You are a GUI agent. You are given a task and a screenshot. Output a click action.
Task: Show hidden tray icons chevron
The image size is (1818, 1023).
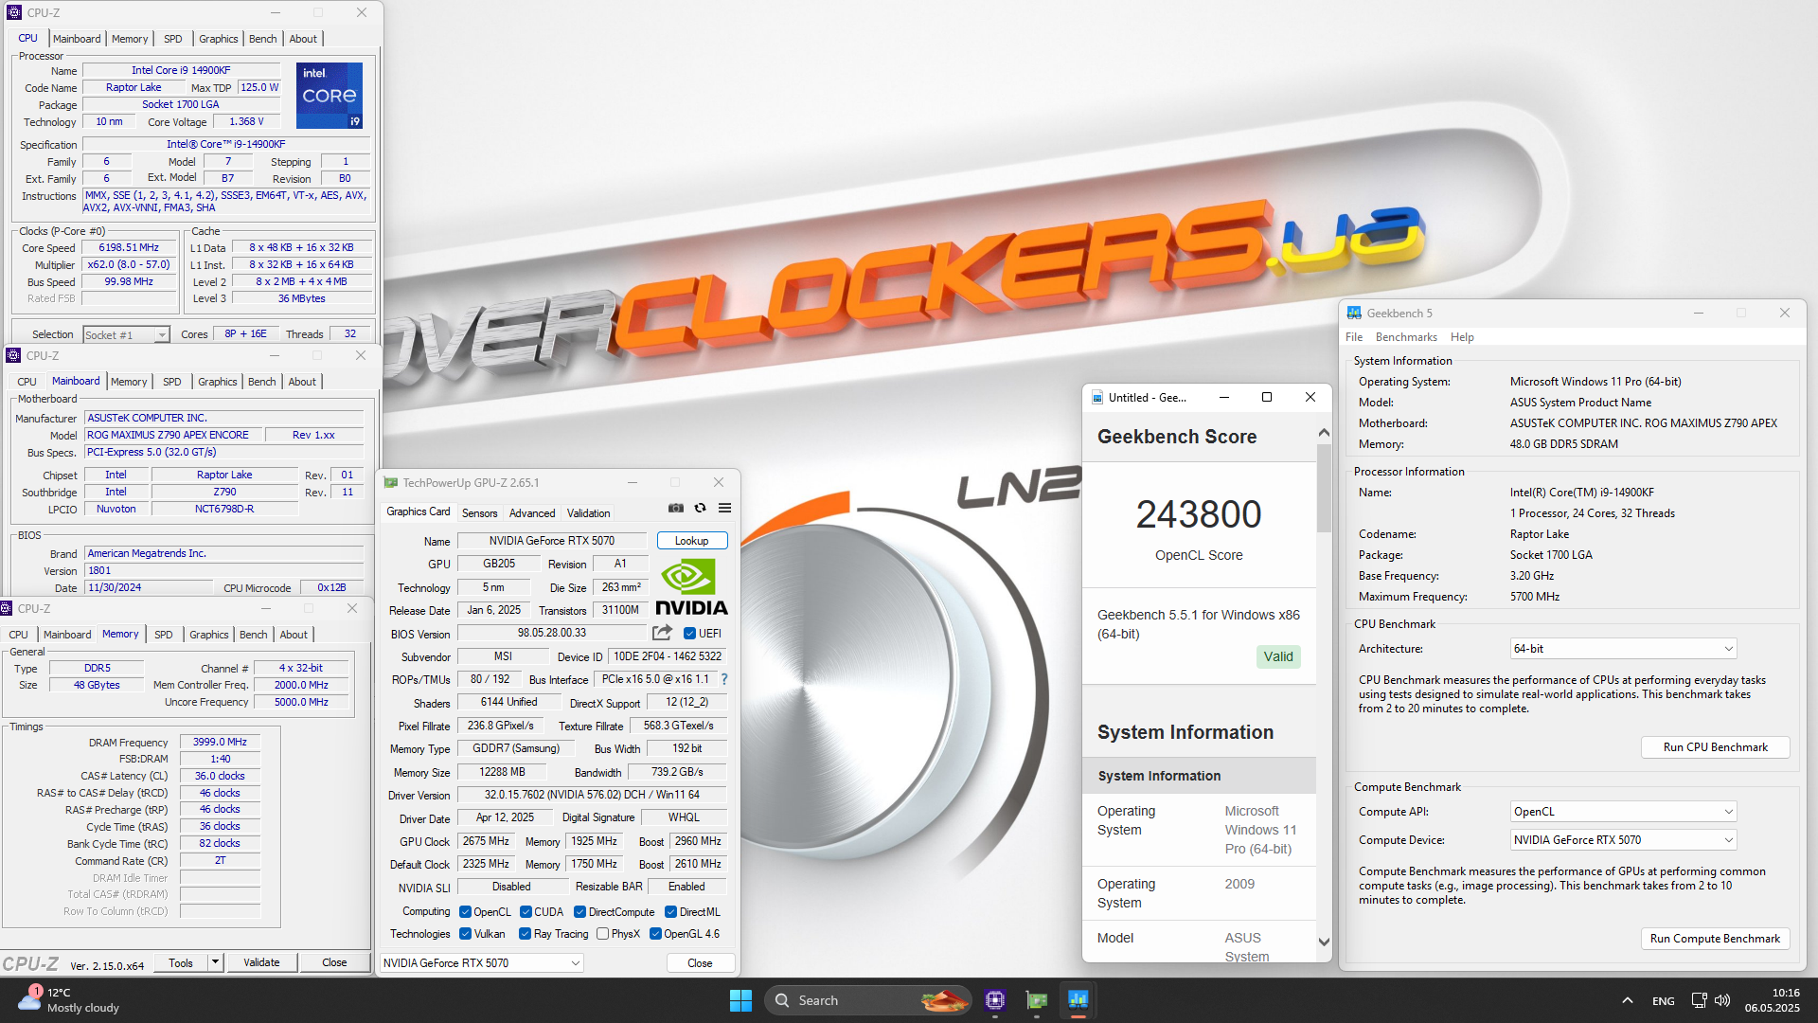(x=1628, y=1000)
